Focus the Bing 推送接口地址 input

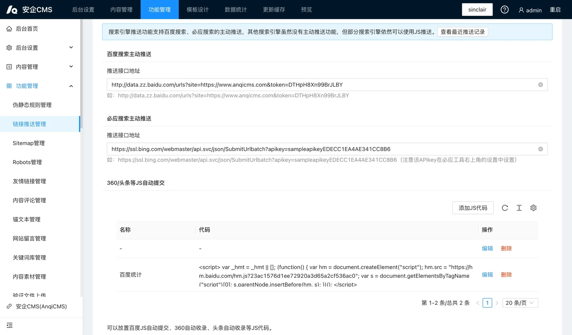click(327, 149)
